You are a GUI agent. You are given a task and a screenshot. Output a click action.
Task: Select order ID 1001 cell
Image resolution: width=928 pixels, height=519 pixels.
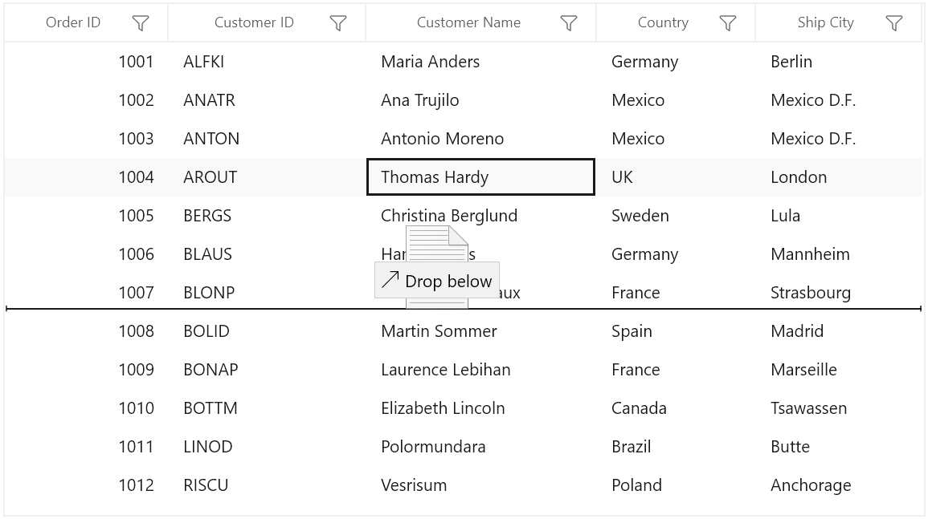[x=87, y=62]
